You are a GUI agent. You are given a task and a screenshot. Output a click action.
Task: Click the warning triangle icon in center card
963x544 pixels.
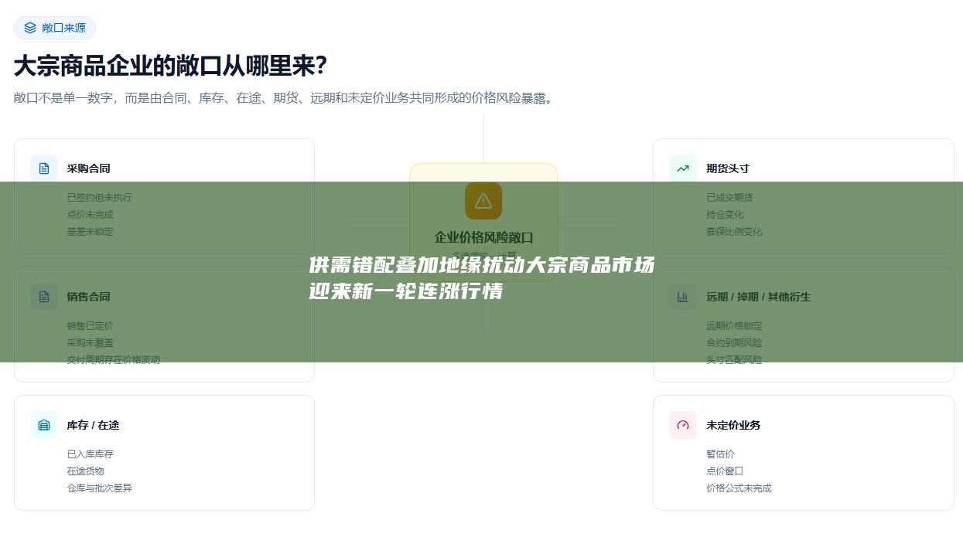click(483, 201)
